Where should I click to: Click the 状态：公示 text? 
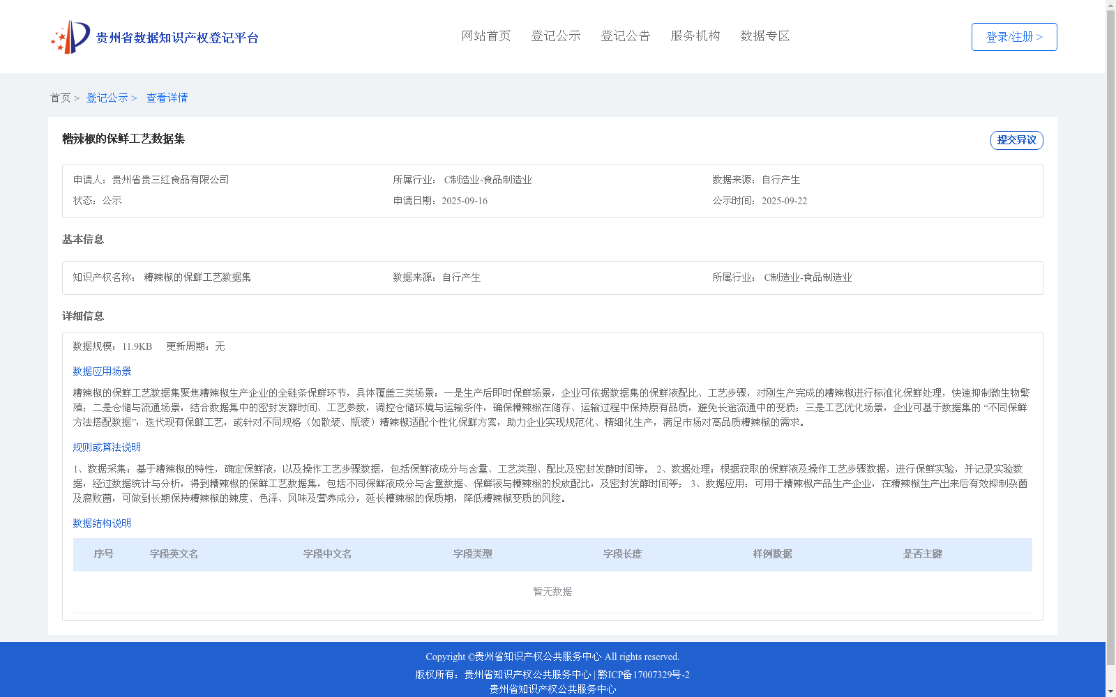[x=98, y=201]
